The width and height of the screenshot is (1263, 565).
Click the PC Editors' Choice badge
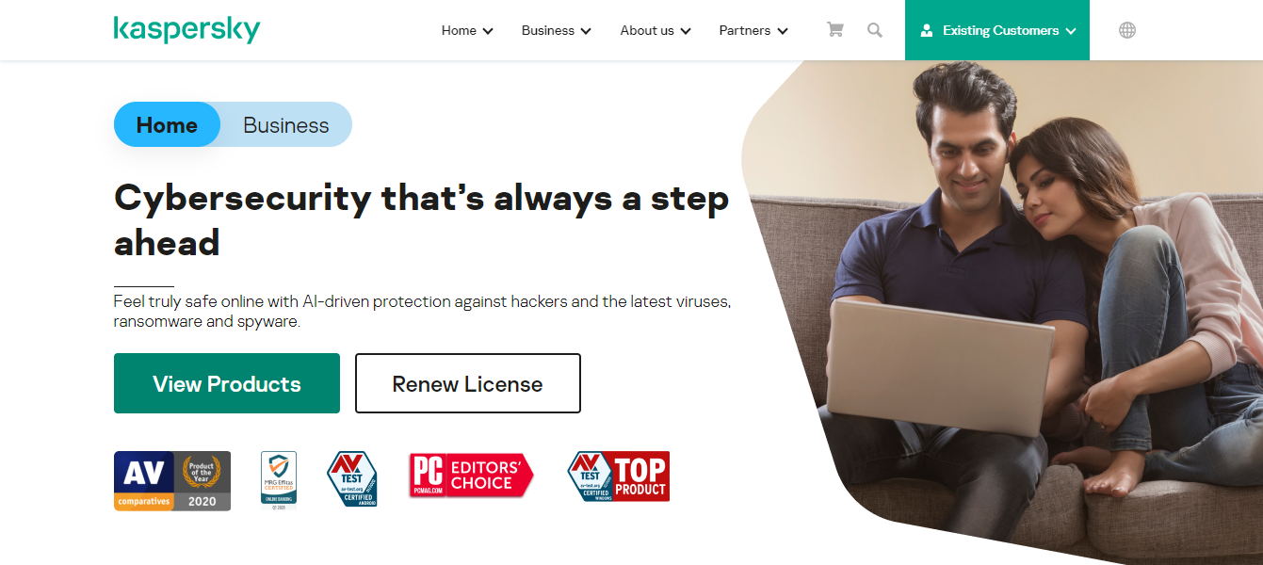tap(471, 476)
